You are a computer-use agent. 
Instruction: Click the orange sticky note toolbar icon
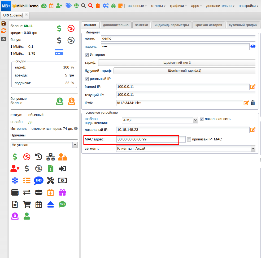[x=120, y=6]
